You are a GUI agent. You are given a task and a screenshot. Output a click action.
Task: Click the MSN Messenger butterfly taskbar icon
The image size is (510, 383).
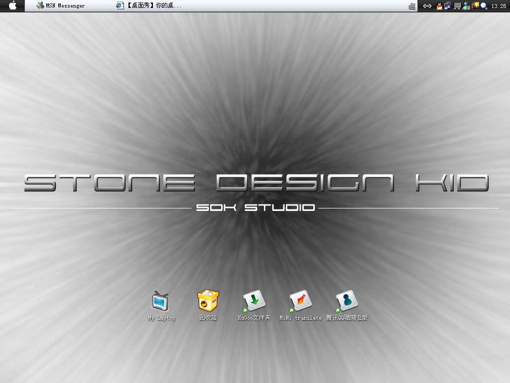click(40, 5)
